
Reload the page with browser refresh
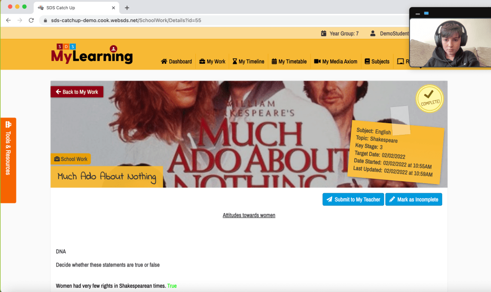click(31, 21)
